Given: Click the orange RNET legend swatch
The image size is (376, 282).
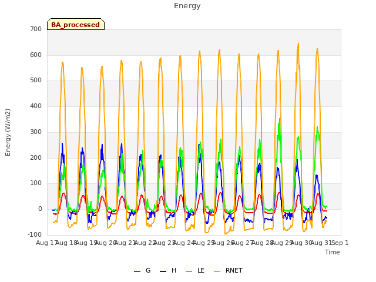Looking at the screenshot, I should coord(217,271).
